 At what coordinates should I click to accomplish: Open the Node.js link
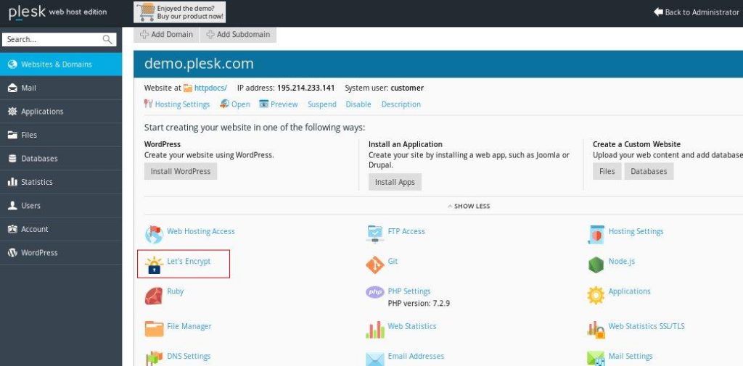pyautogui.click(x=622, y=262)
